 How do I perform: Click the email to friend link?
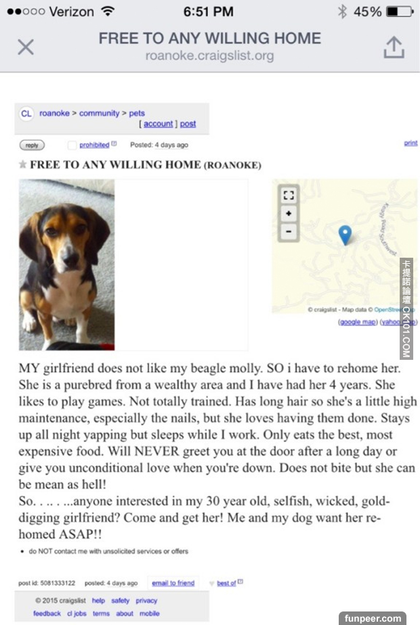[x=173, y=583]
